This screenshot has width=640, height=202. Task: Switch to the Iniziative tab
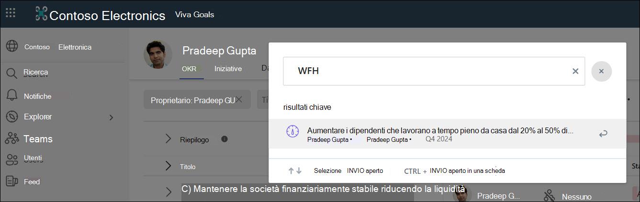coord(228,69)
